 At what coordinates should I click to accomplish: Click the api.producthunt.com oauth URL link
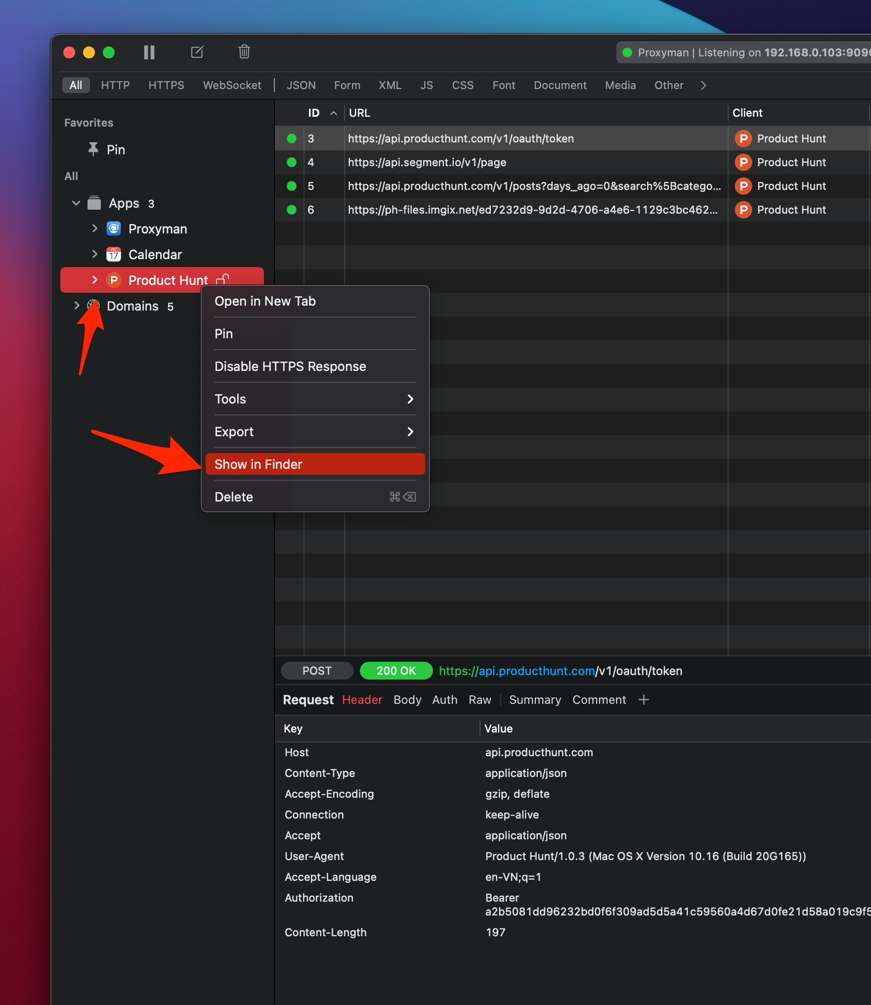[561, 671]
